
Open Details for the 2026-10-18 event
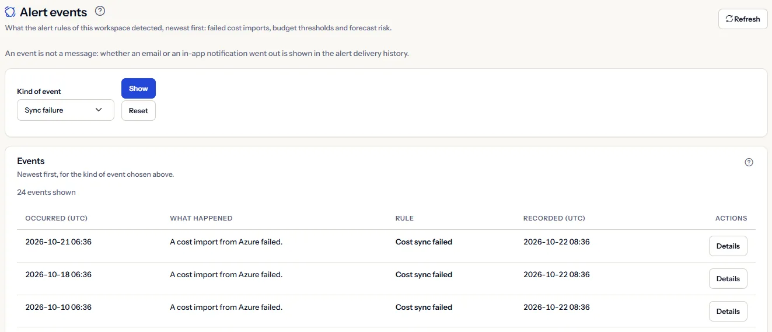point(728,279)
